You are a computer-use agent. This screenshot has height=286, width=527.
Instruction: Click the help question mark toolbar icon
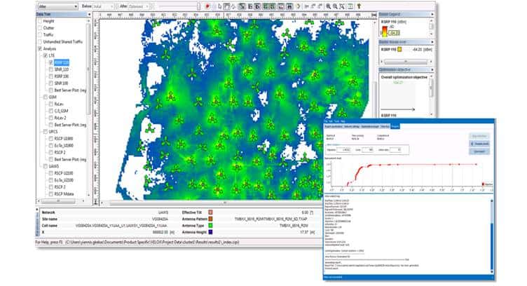[359, 6]
